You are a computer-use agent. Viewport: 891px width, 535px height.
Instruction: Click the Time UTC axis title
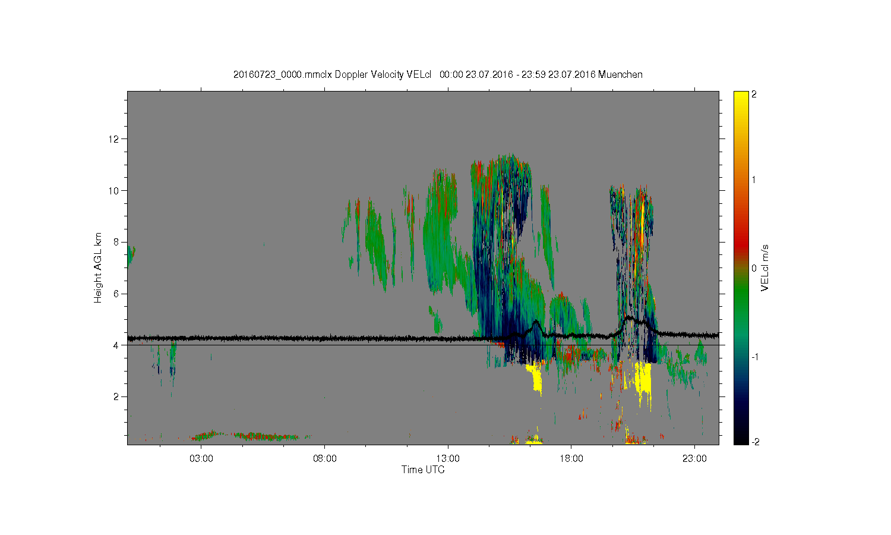point(423,470)
